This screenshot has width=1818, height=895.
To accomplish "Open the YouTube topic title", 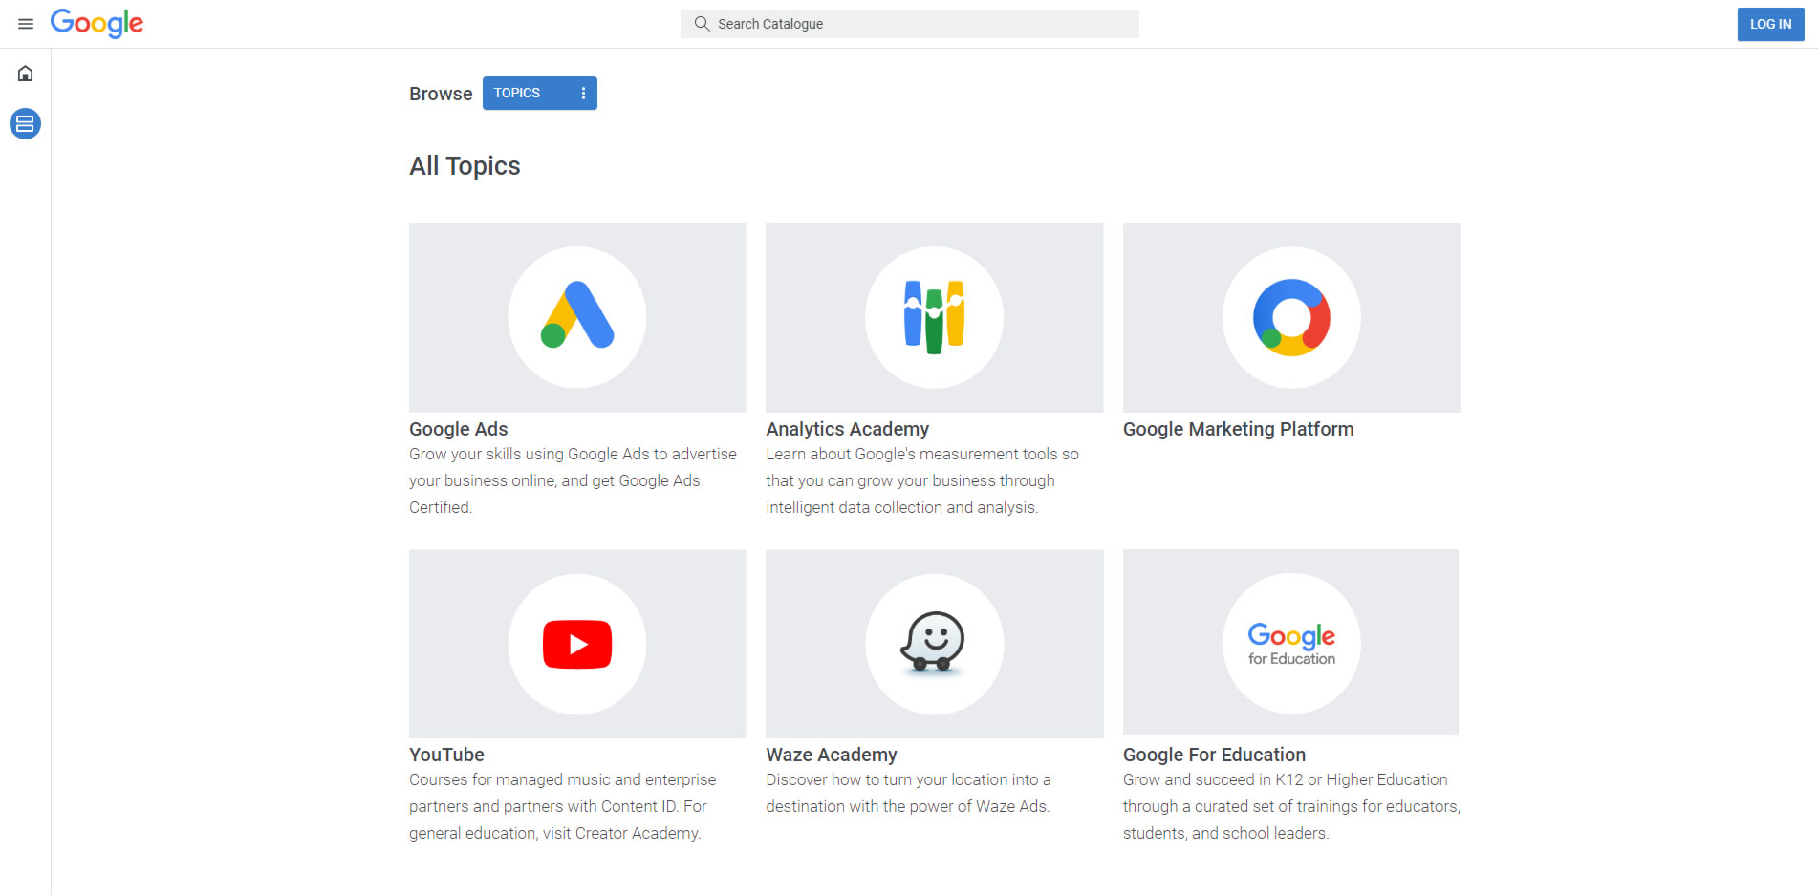I will (x=446, y=755).
